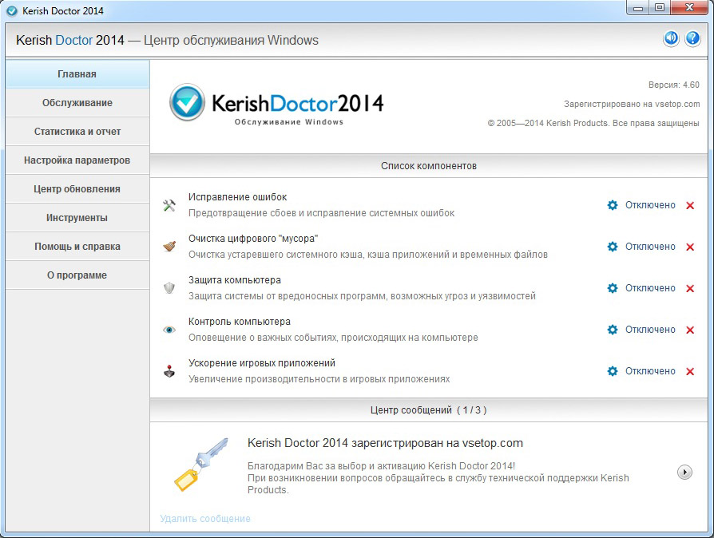The width and height of the screenshot is (714, 538).
Task: Switch to the Инструменты tab
Action: point(77,218)
